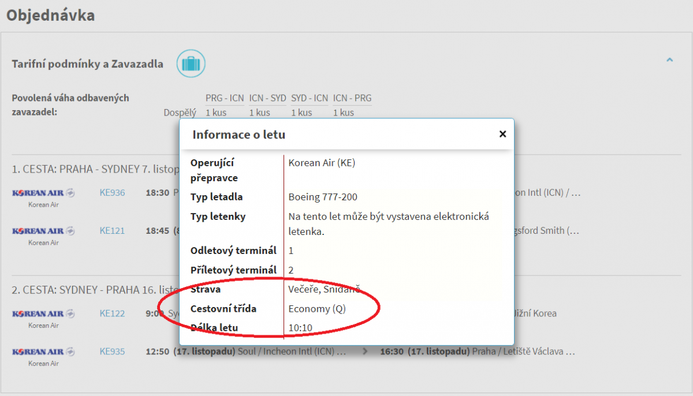The height and width of the screenshot is (396, 693).
Task: Click Korean Air logo beside KE122
Action: pyautogui.click(x=43, y=314)
